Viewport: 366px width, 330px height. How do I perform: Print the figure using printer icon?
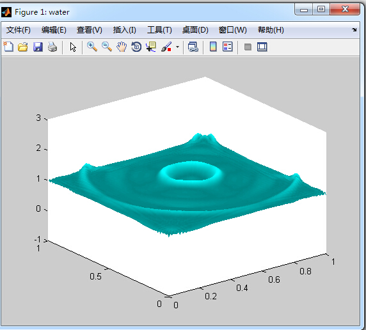tap(52, 47)
